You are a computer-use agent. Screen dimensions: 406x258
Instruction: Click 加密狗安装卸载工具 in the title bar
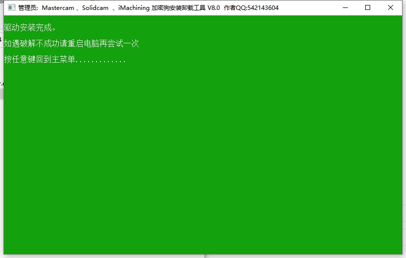click(x=178, y=8)
